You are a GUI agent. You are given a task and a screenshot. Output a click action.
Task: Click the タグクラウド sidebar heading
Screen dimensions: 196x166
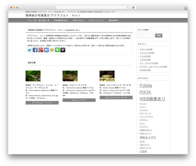(x=143, y=78)
